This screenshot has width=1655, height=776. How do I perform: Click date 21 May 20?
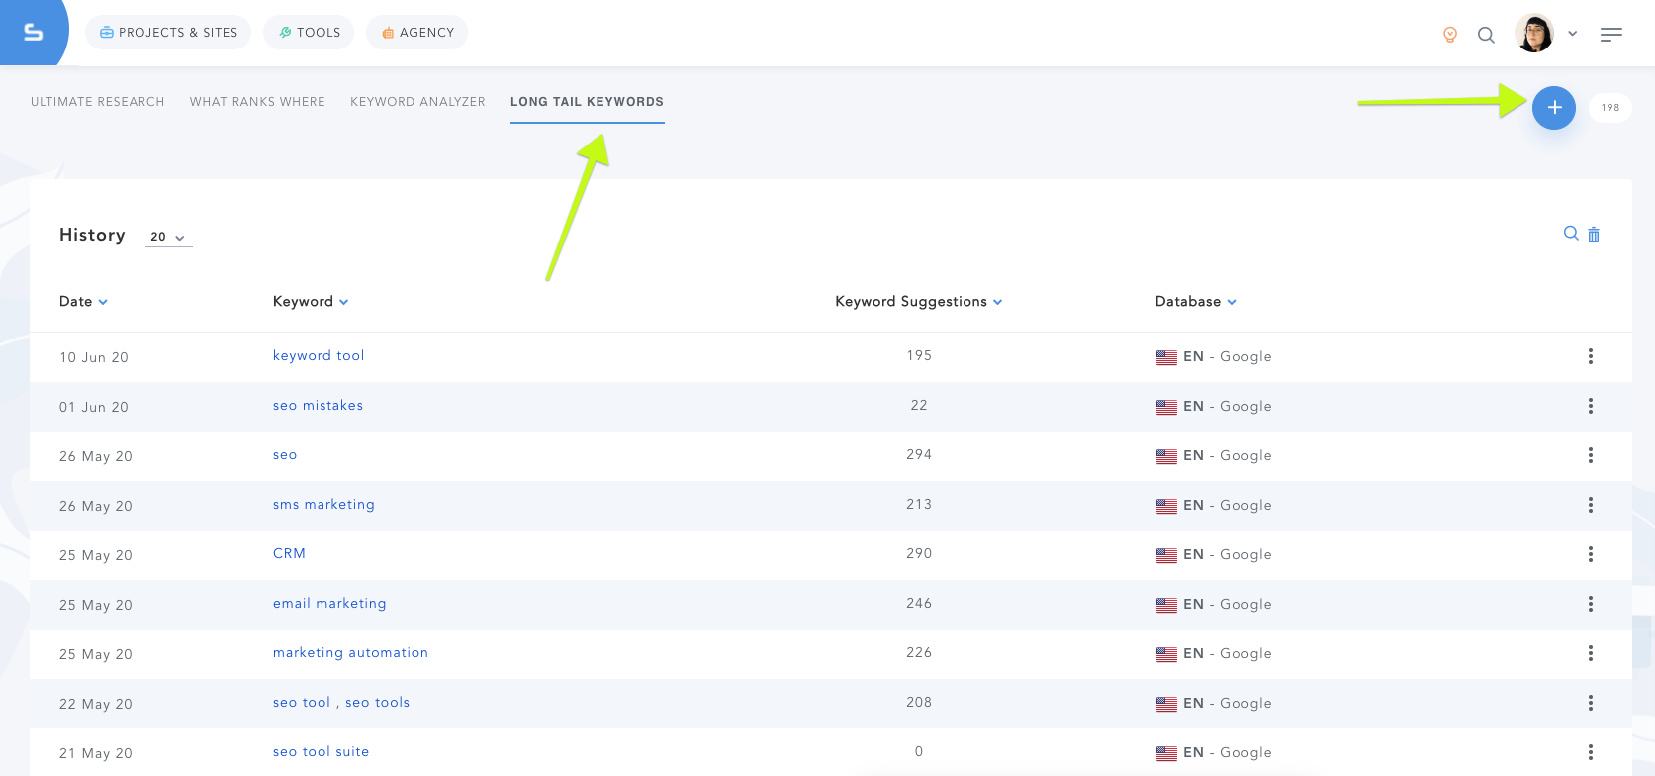pyautogui.click(x=96, y=753)
